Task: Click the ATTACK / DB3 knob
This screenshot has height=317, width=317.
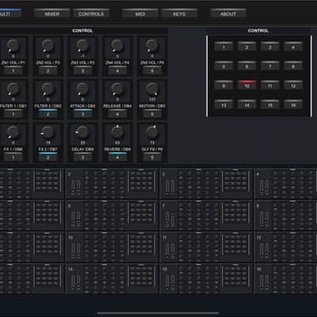Action: pos(82,89)
